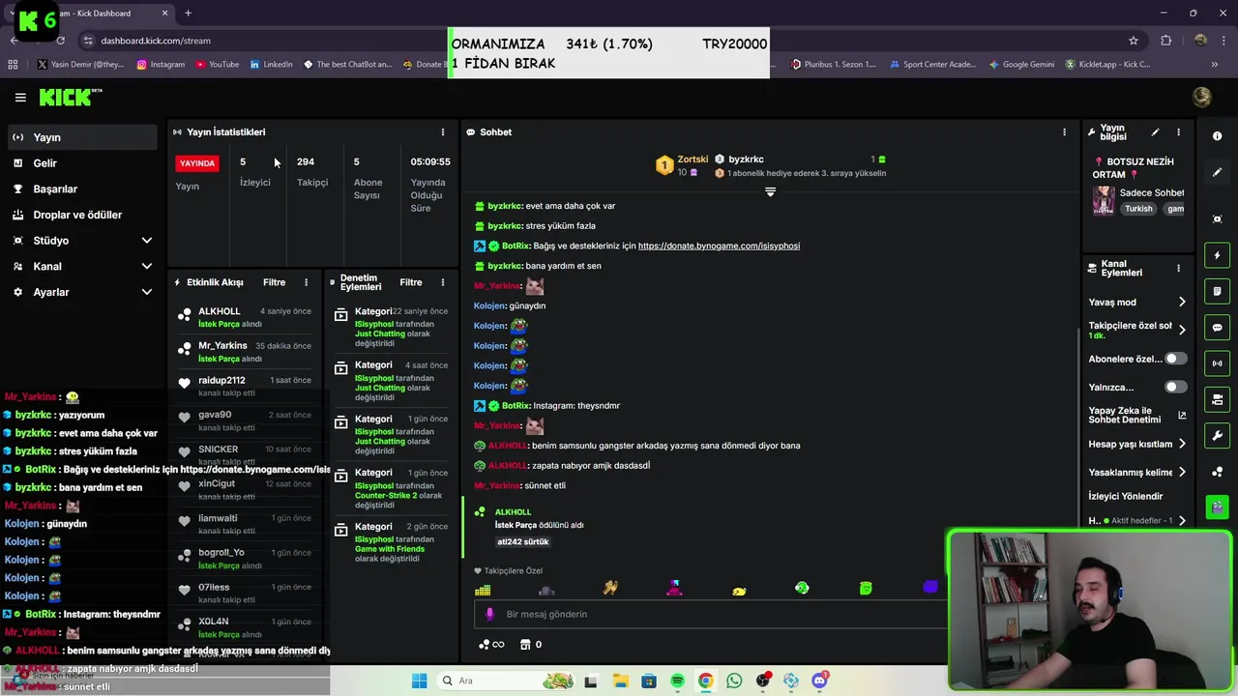Open the hamburger menu next to Kick logo
Screen dimensions: 1238x696
coord(20,97)
